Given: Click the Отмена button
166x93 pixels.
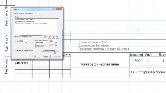Looking at the screenshot, I should click(x=46, y=56).
